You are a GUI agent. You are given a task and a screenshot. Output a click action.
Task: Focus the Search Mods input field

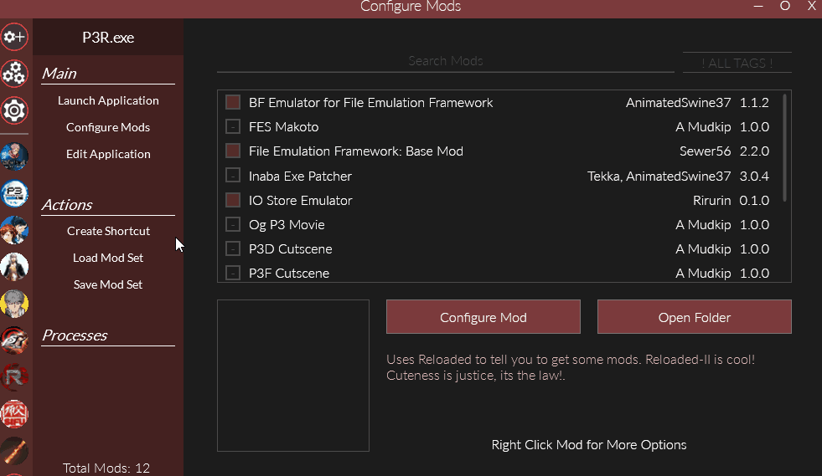tap(445, 61)
